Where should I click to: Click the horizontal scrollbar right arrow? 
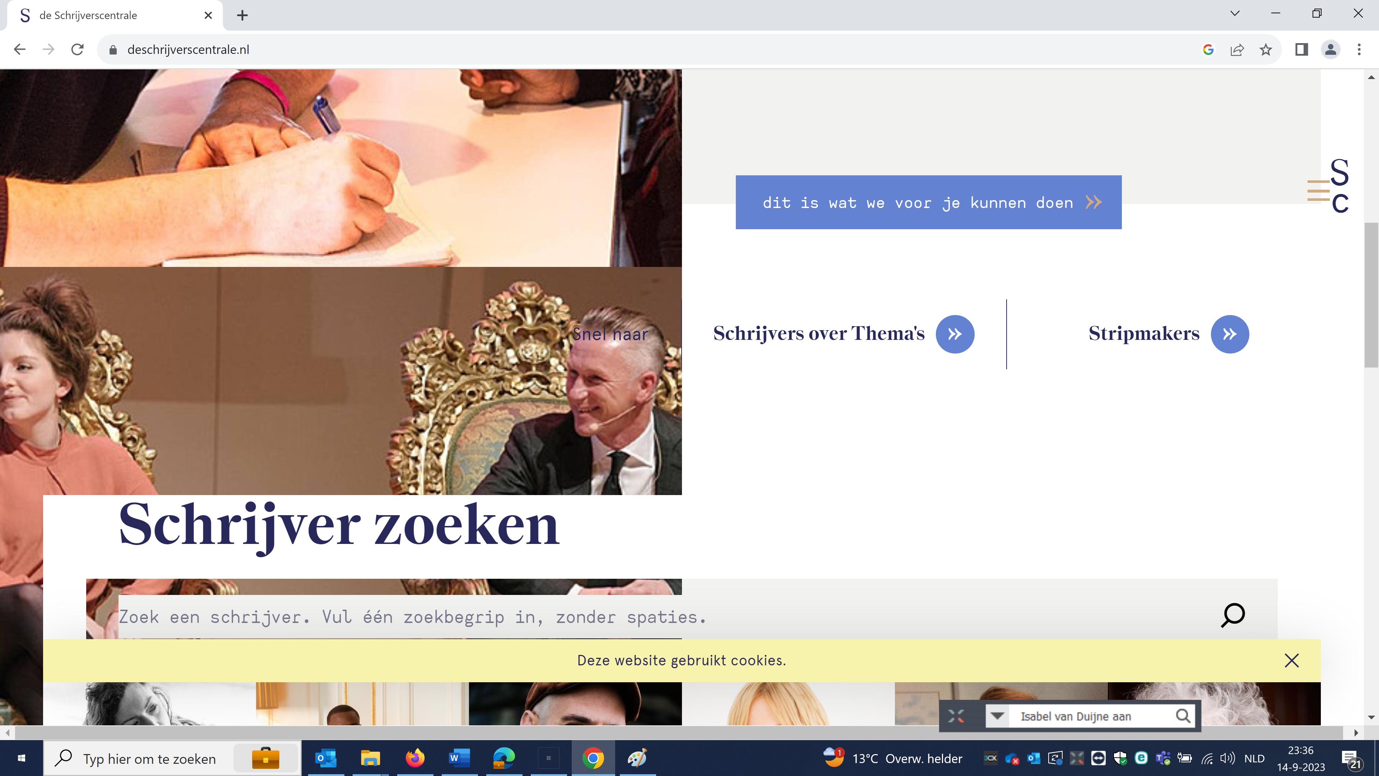click(x=1356, y=733)
